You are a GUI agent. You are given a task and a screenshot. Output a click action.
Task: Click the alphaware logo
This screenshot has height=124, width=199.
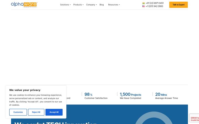pos(24,5)
